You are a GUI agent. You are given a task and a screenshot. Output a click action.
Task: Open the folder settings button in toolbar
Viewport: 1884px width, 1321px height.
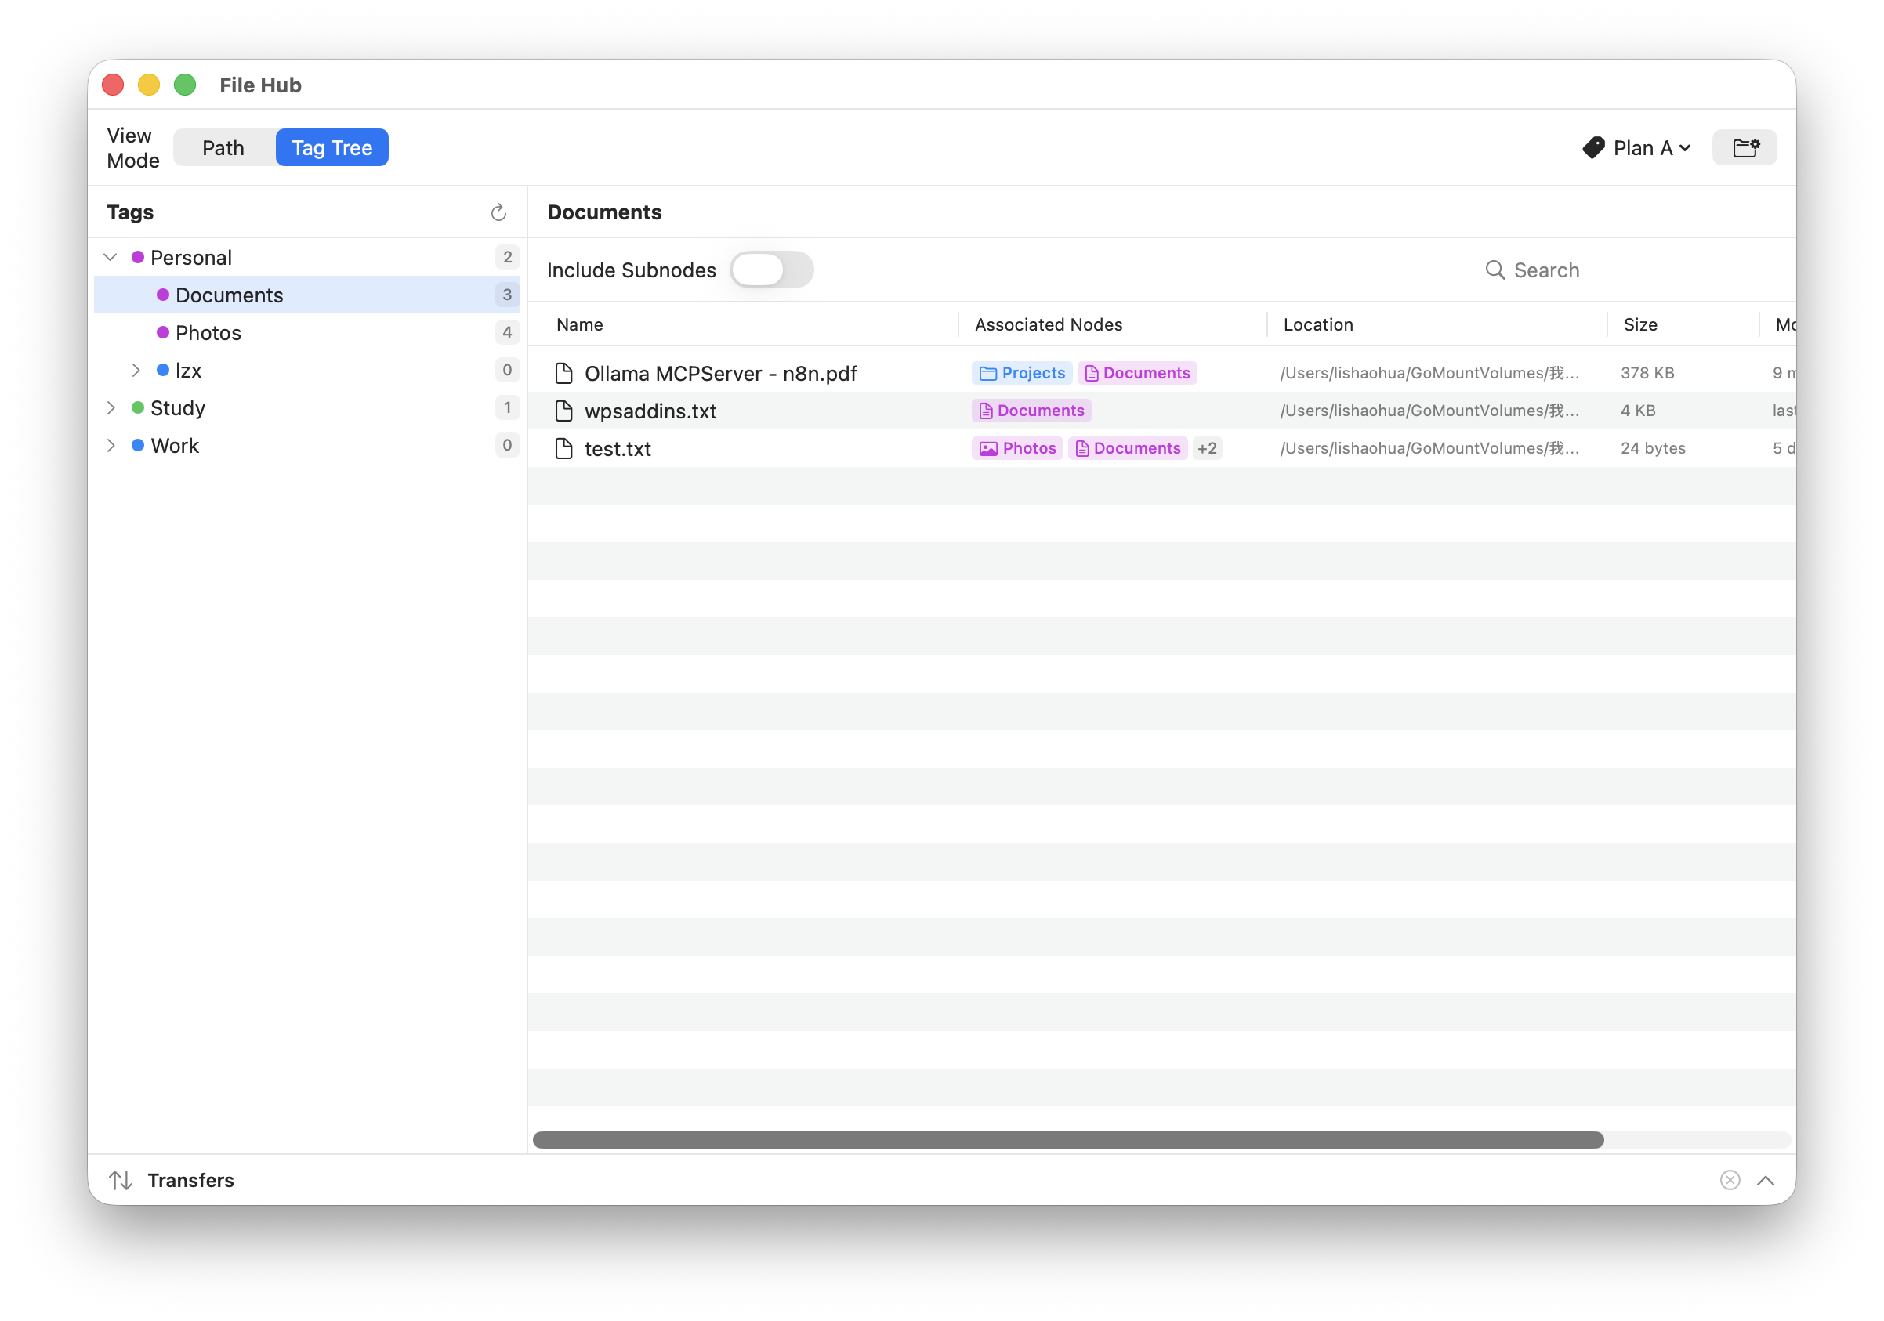click(x=1745, y=147)
